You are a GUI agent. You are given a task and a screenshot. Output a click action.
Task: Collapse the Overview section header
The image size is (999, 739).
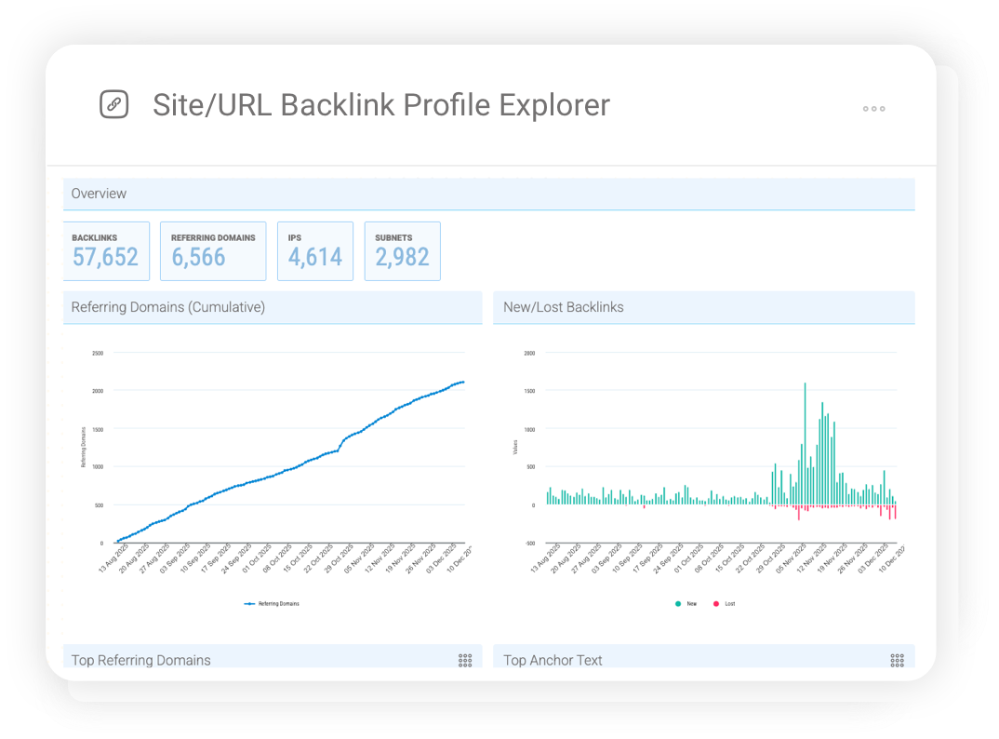(x=99, y=194)
